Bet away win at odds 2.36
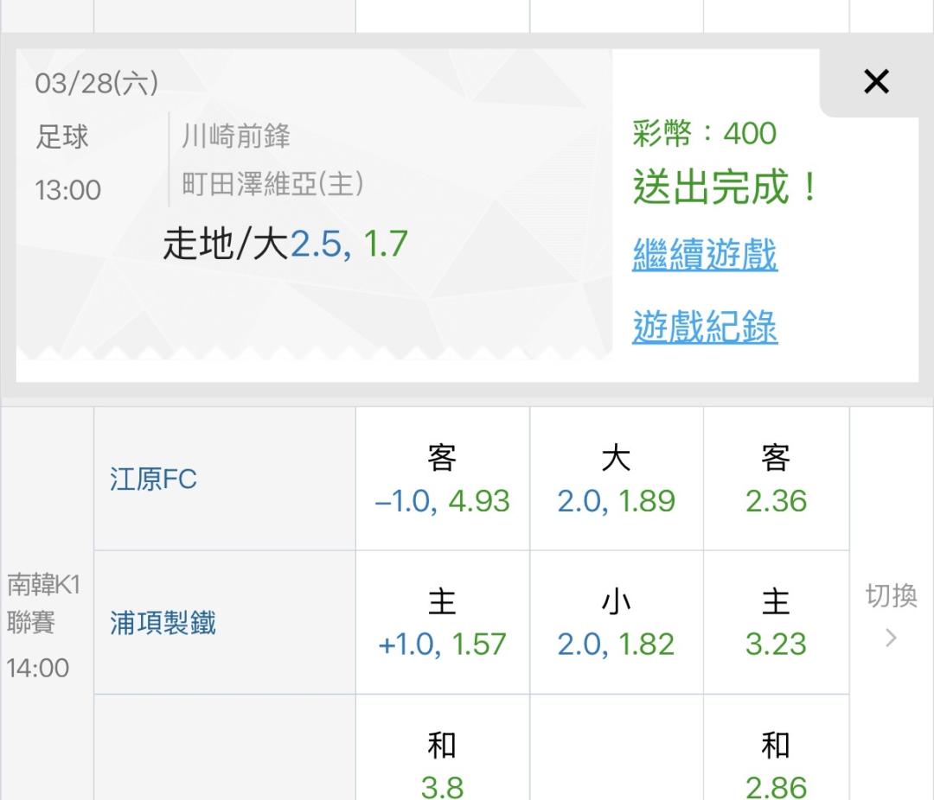This screenshot has width=934, height=800. pyautogui.click(x=776, y=479)
